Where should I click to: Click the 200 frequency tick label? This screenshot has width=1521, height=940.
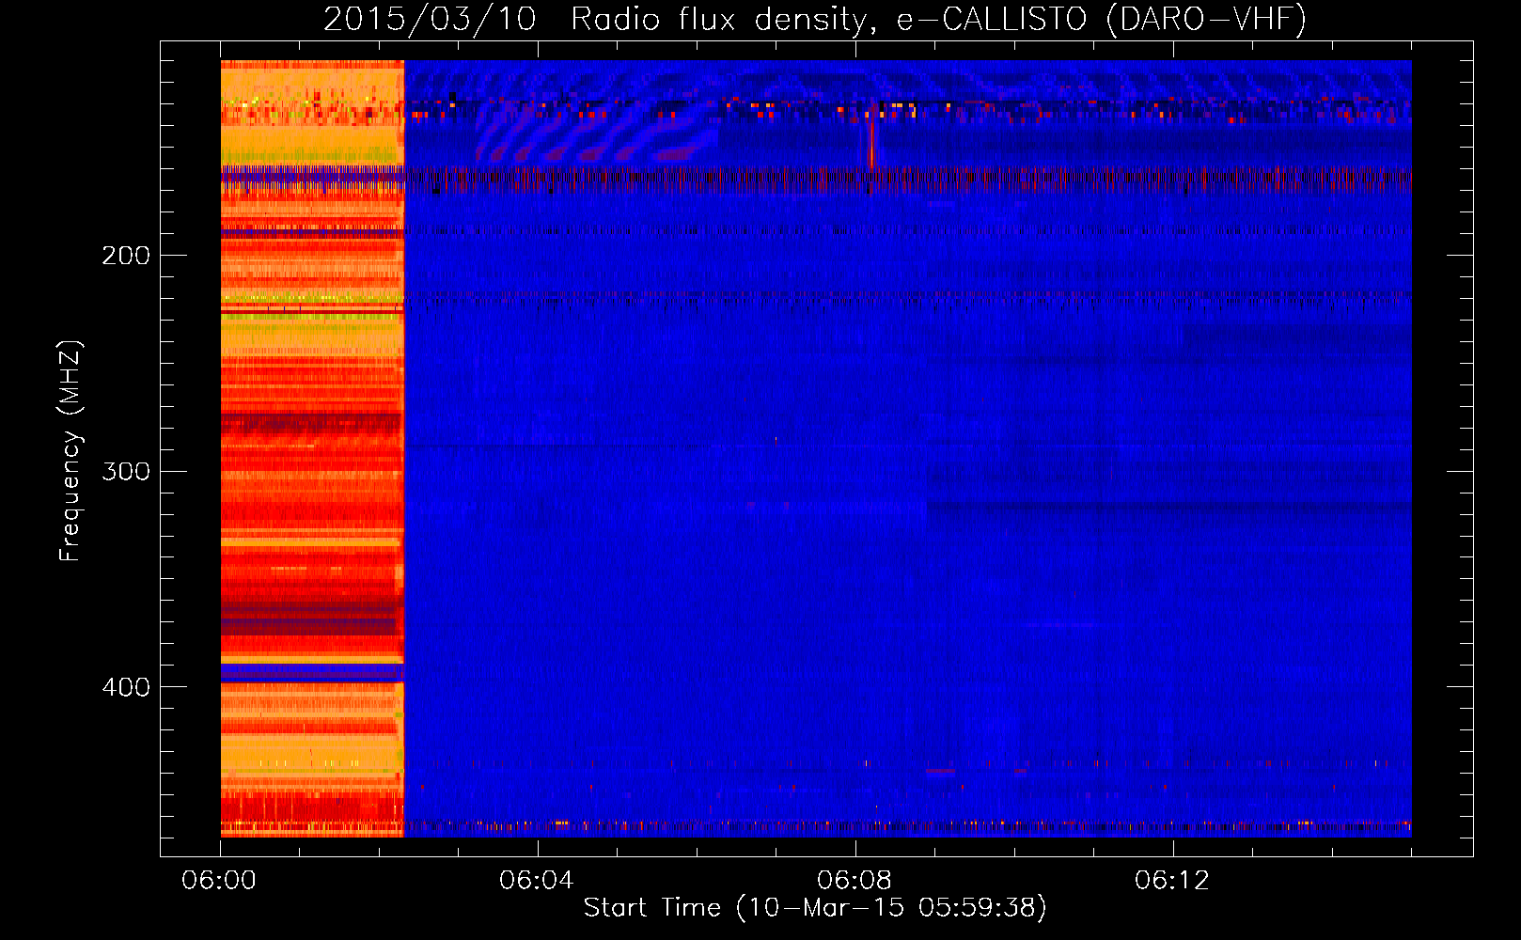[x=126, y=256]
